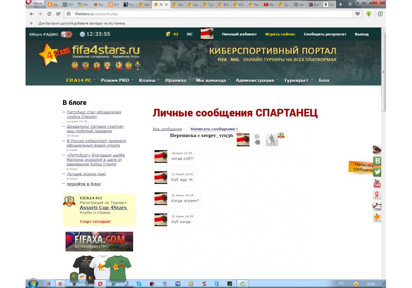Click the green download arrow icon
The width and height of the screenshot is (412, 288).
[x=368, y=14]
